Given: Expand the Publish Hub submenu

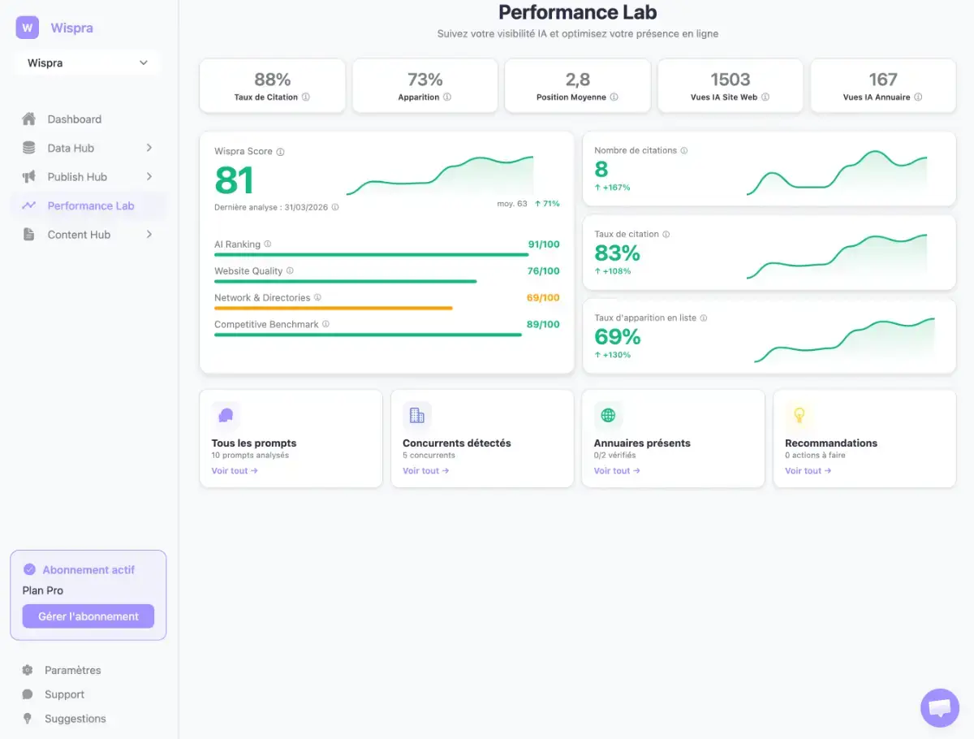Looking at the screenshot, I should pos(149,177).
